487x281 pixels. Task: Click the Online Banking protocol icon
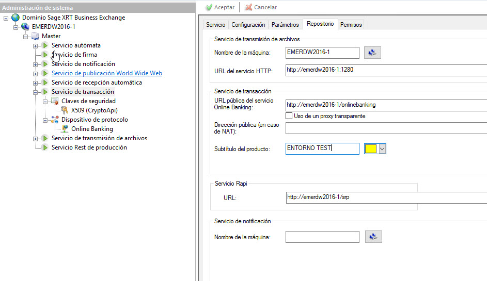[x=65, y=129]
